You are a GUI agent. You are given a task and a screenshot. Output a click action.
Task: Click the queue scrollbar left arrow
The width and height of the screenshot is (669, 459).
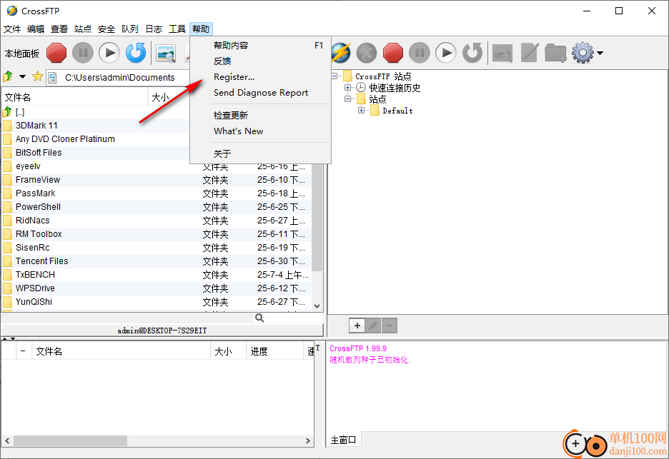click(7, 440)
